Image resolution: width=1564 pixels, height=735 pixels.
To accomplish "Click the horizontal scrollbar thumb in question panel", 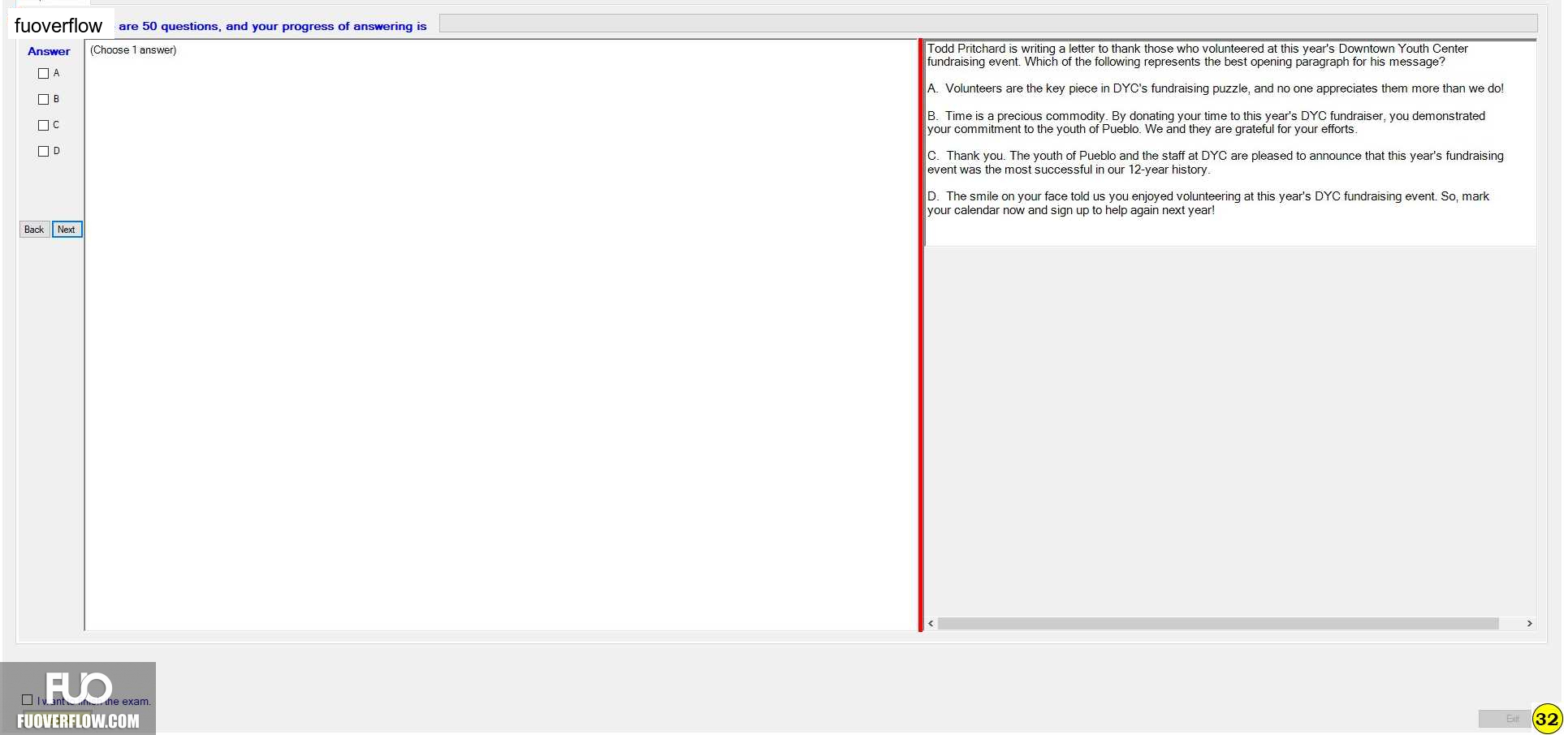I will point(1218,624).
